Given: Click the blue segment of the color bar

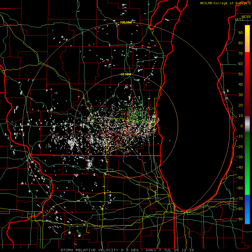Looking at the screenshot, I should [247, 209].
